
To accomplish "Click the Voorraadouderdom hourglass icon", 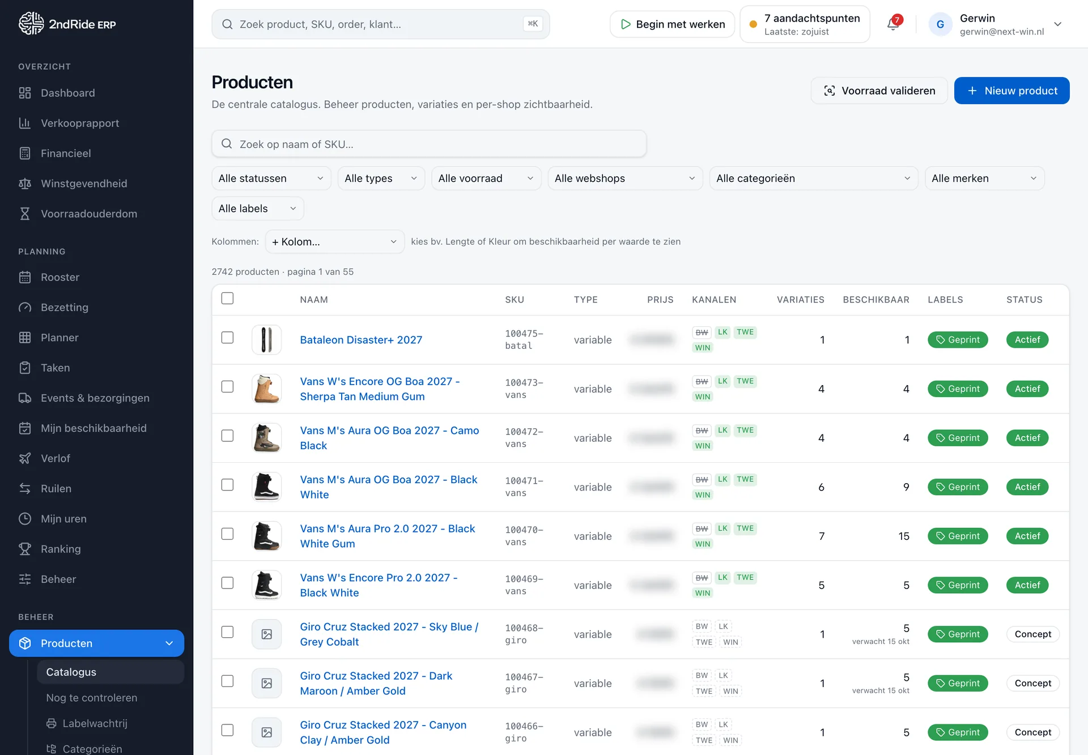I will tap(25, 214).
